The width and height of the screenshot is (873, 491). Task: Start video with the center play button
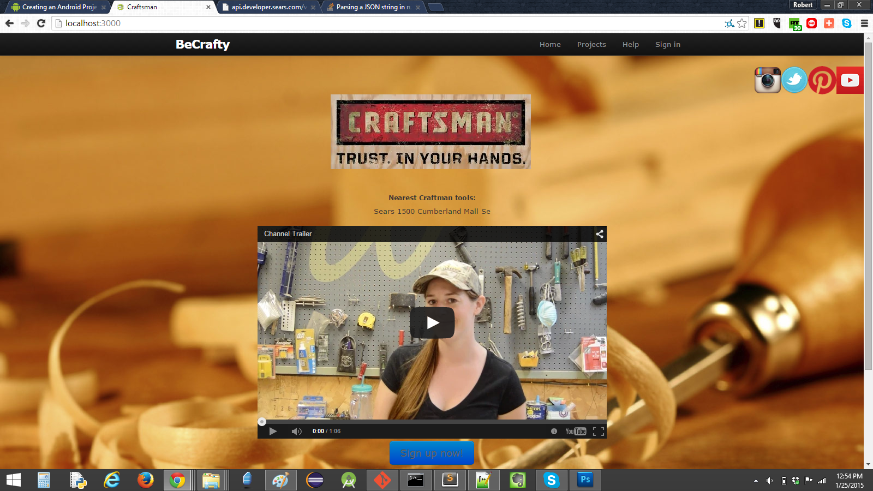432,323
